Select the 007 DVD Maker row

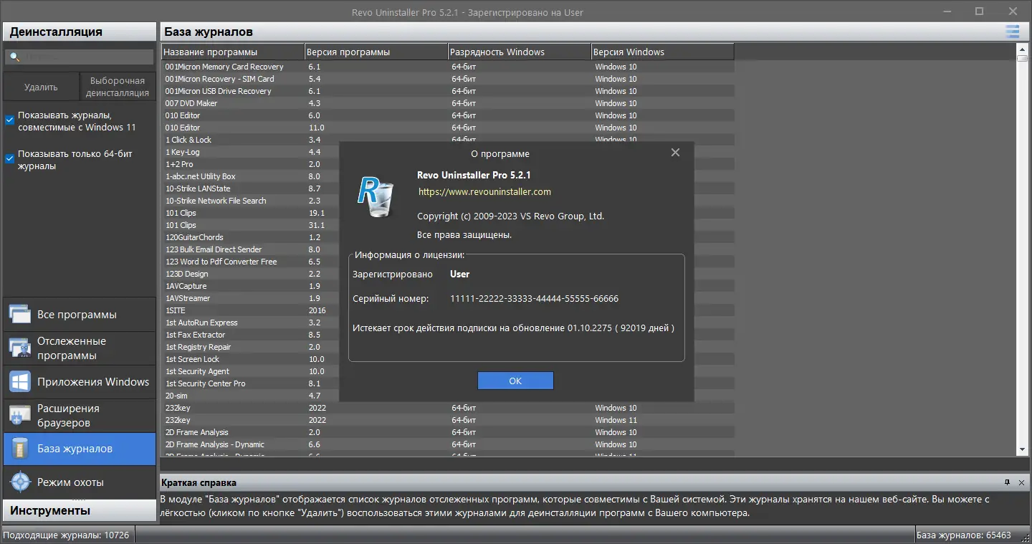(x=448, y=103)
